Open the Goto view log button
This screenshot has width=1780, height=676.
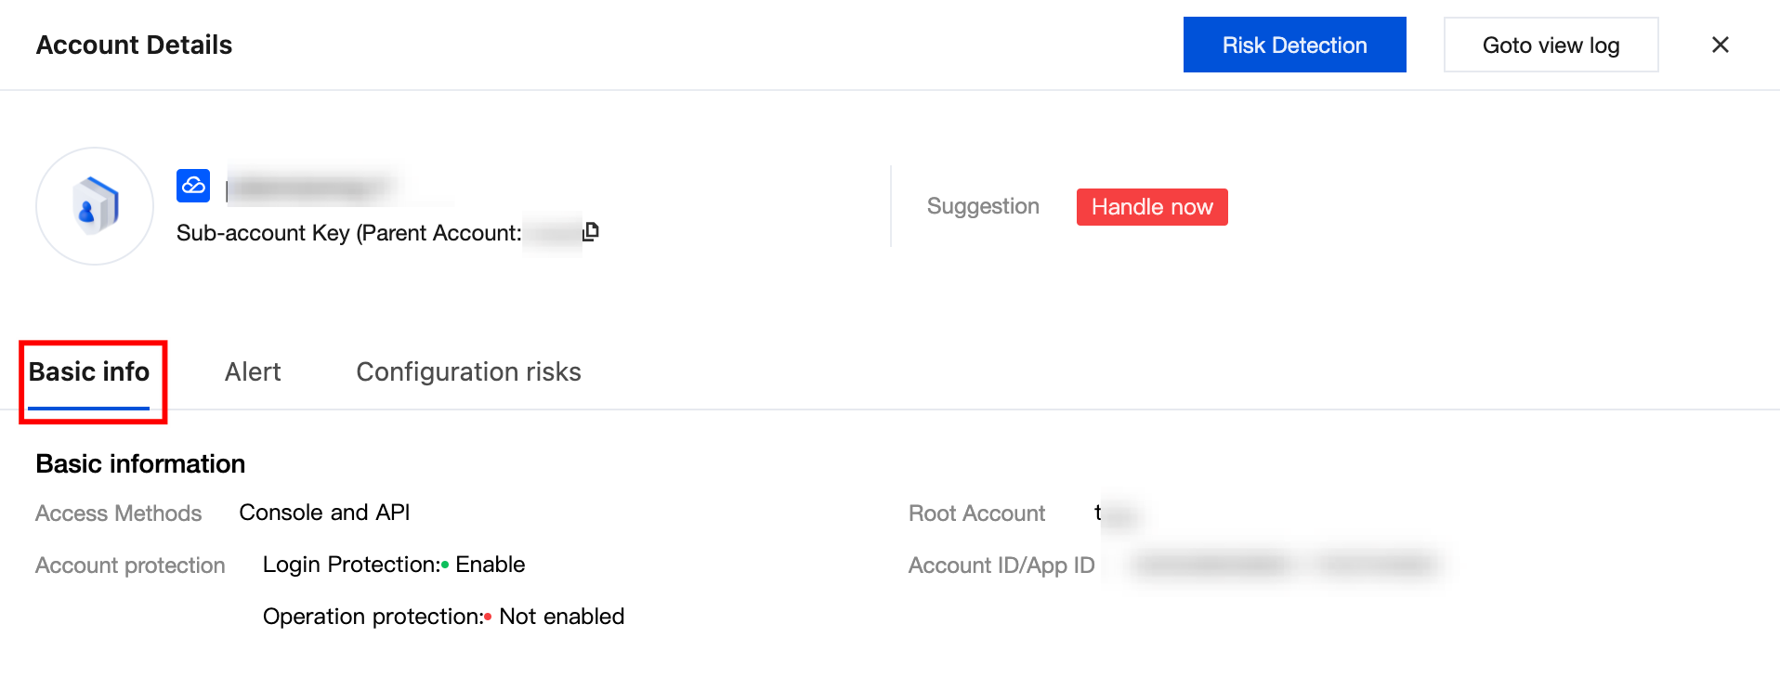point(1551,45)
